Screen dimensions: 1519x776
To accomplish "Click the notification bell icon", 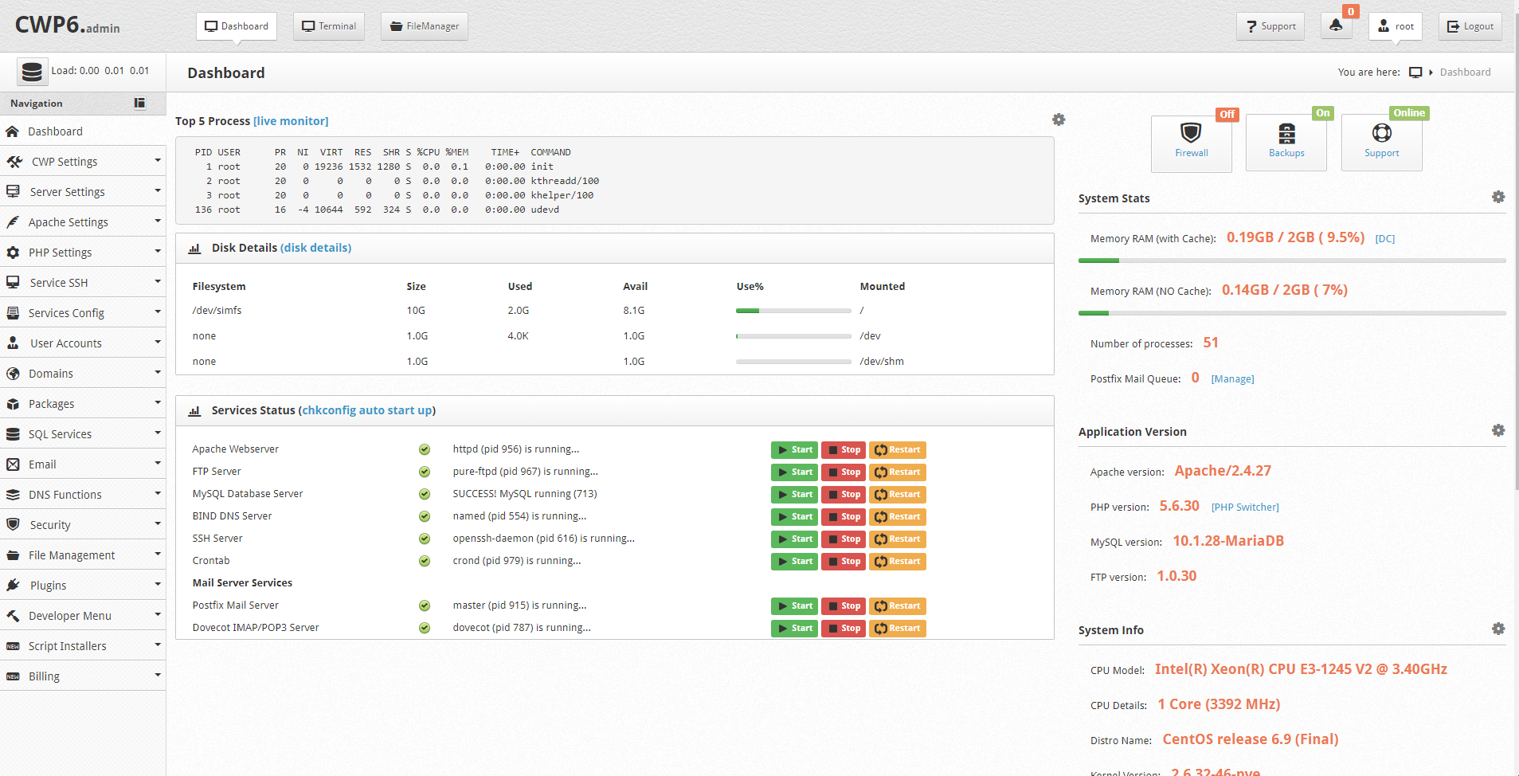I will click(1336, 25).
